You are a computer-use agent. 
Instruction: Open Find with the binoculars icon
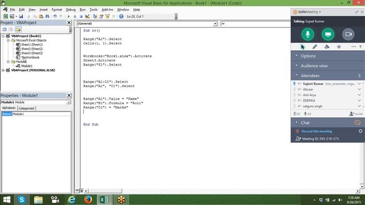(x=47, y=17)
